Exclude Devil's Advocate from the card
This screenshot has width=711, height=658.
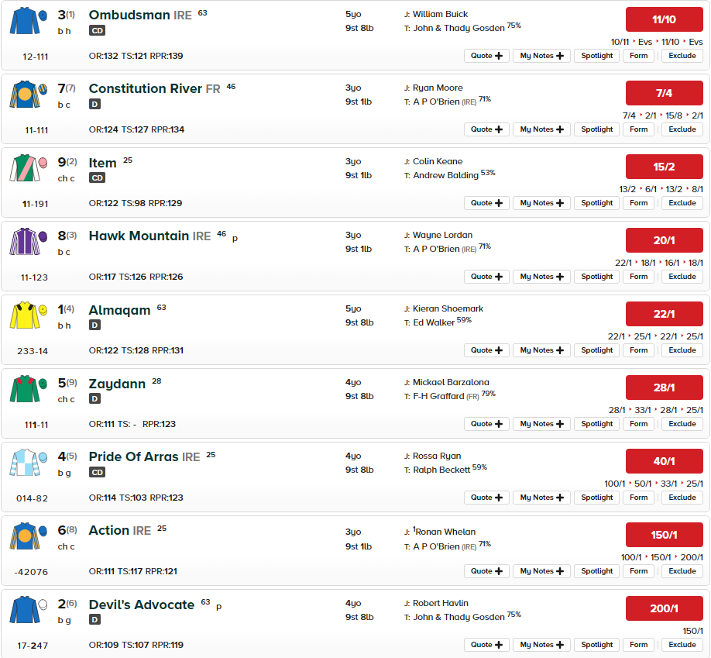pyautogui.click(x=682, y=645)
